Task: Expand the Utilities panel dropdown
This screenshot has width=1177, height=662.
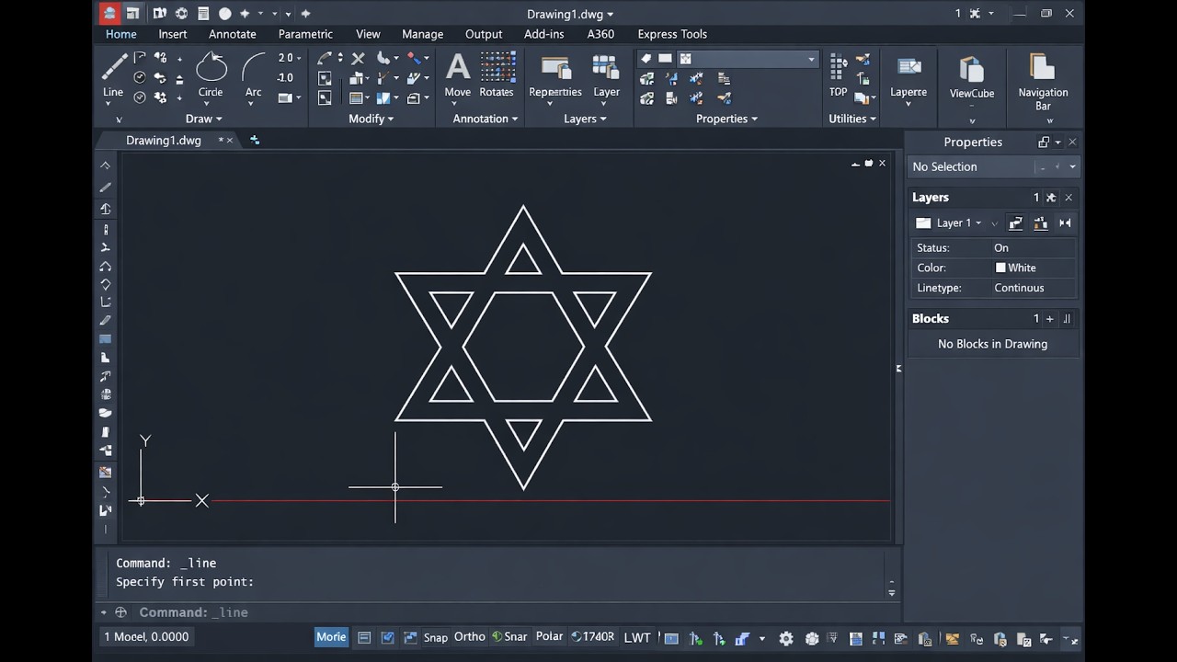Action: pos(852,119)
